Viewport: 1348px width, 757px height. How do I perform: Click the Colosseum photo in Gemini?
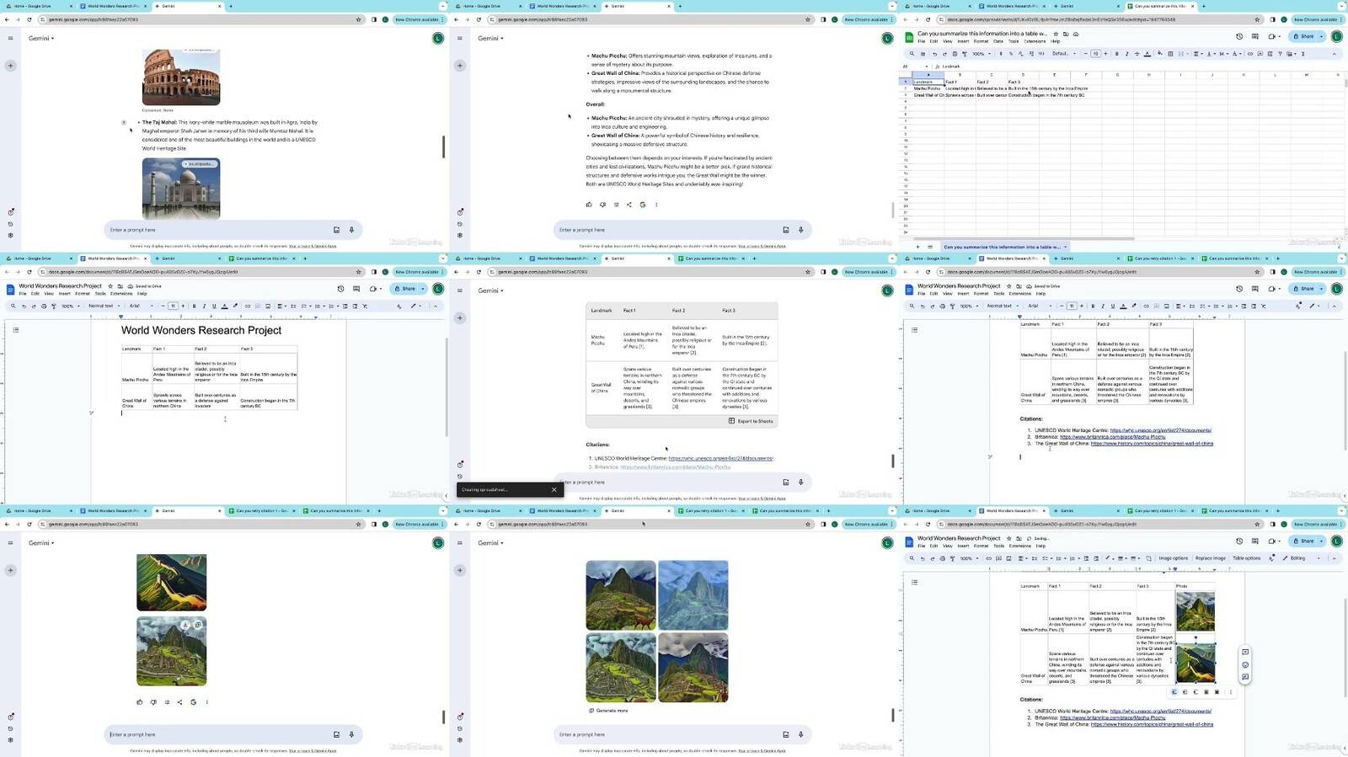[181, 76]
